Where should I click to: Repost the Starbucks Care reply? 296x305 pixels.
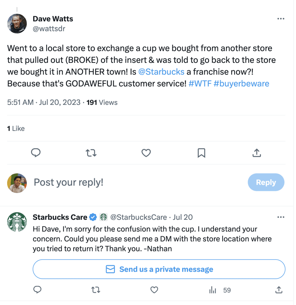(x=95, y=290)
